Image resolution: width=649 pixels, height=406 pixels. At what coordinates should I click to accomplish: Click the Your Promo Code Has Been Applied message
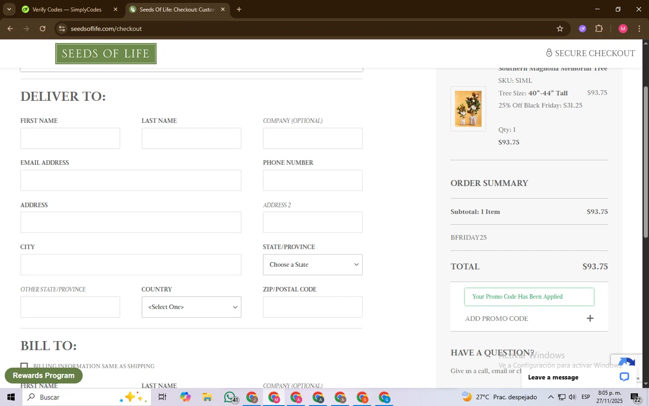coord(529,297)
